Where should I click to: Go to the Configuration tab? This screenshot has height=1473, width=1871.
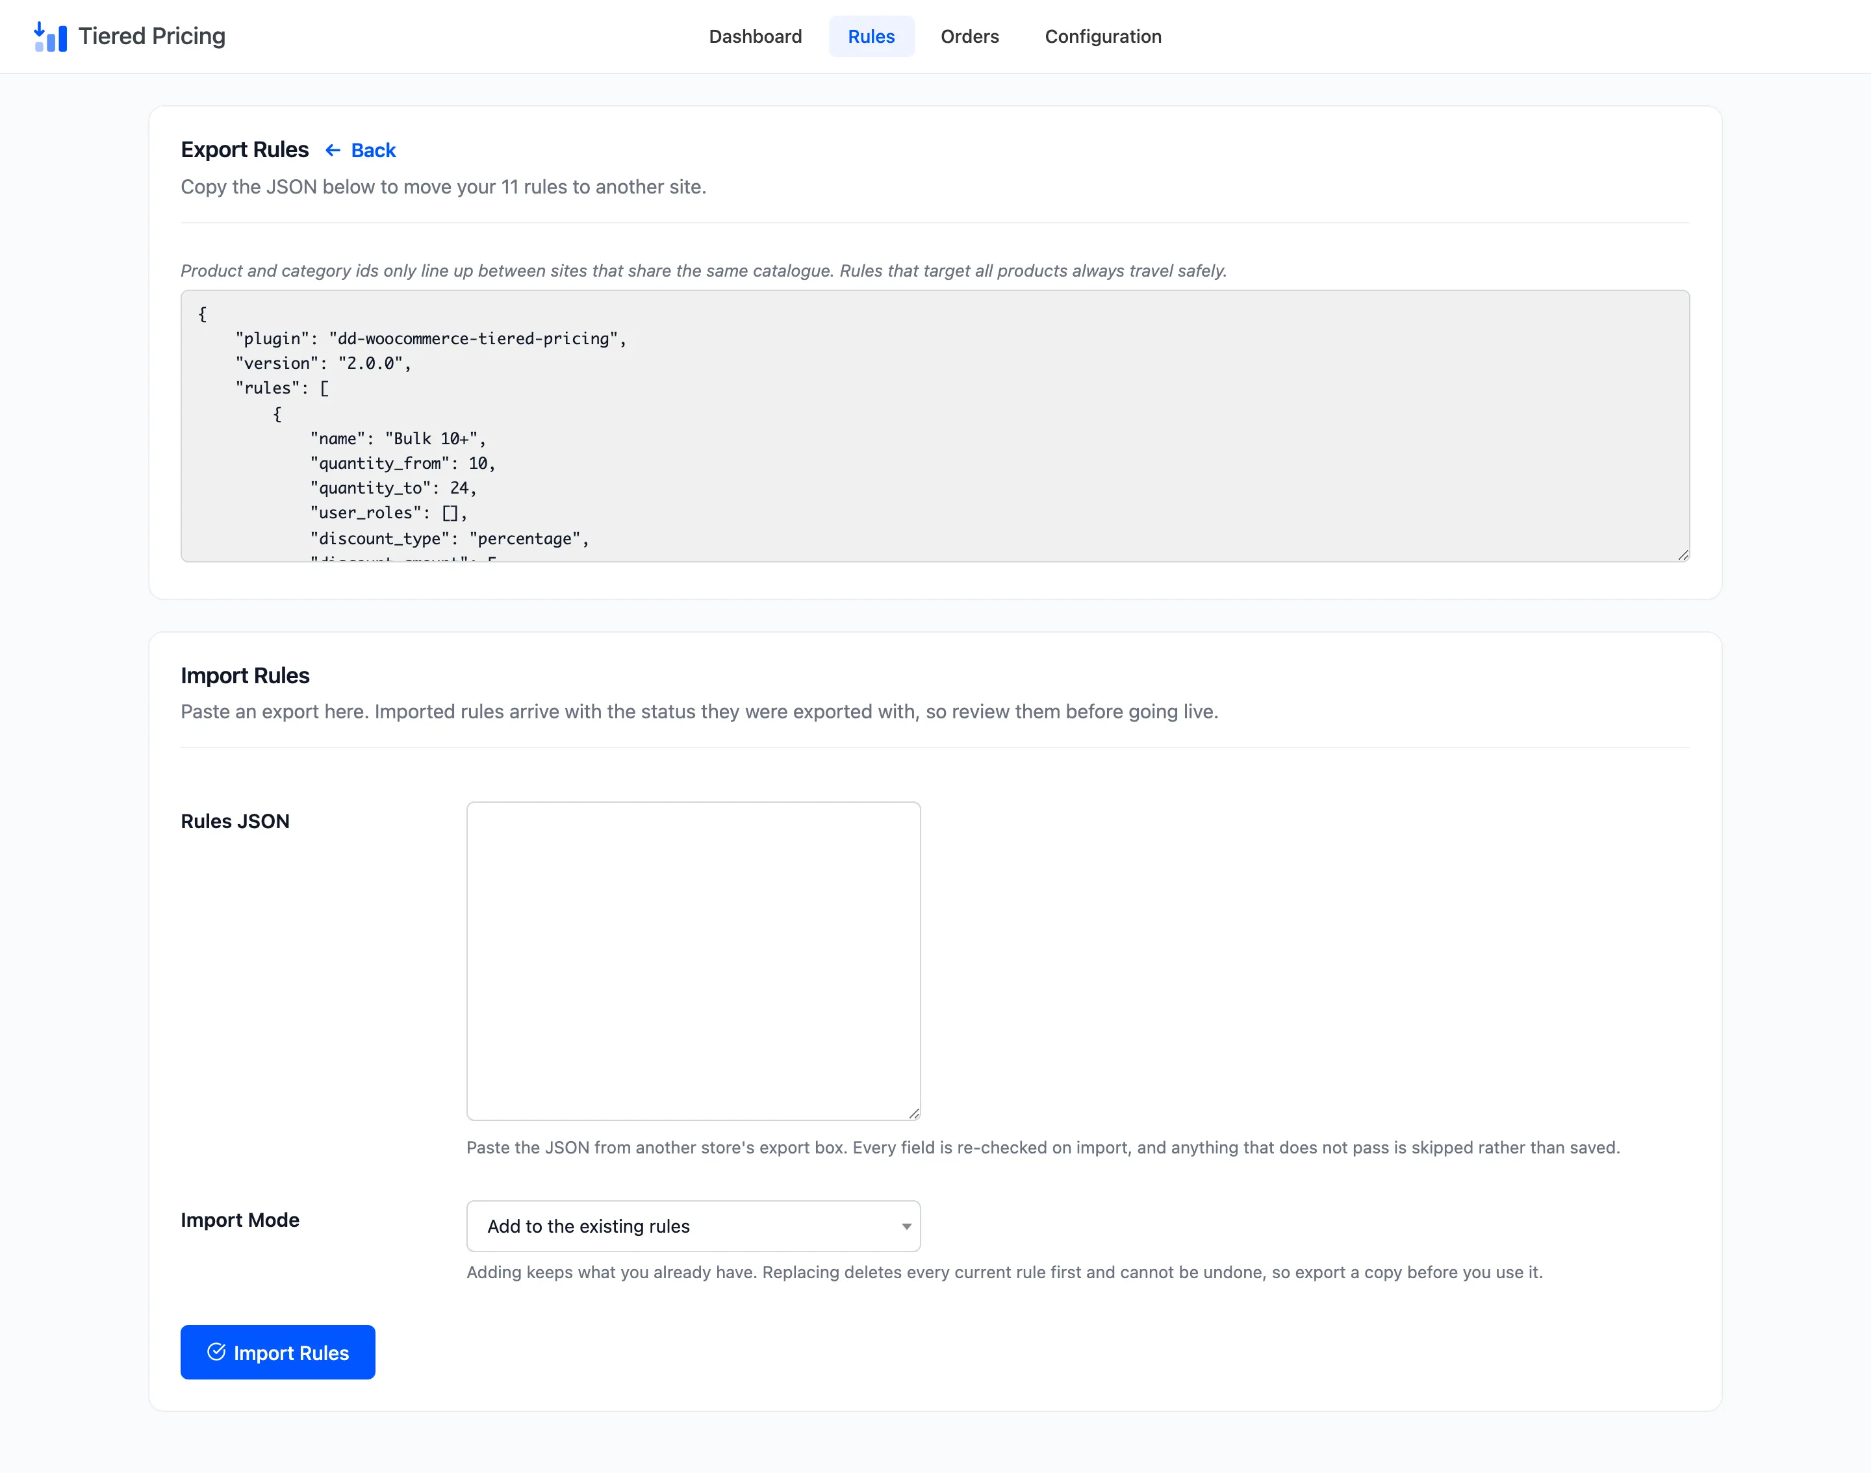pyautogui.click(x=1102, y=36)
